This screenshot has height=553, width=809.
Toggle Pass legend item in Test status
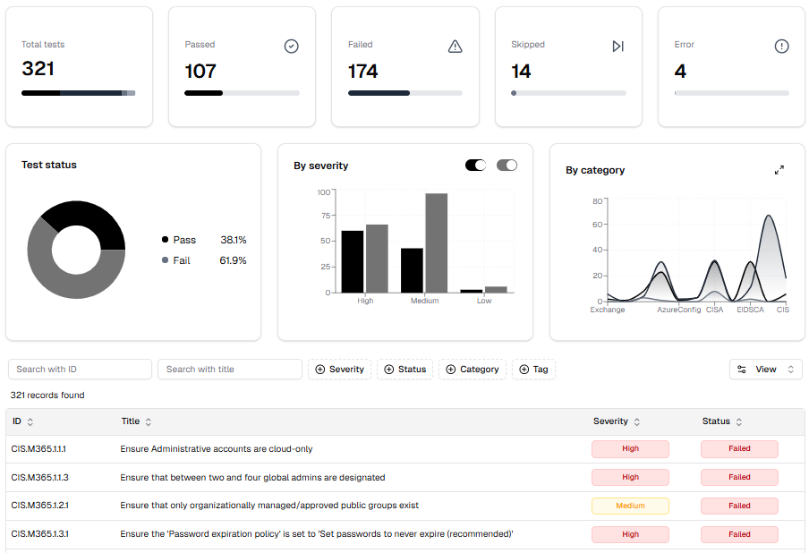point(184,240)
